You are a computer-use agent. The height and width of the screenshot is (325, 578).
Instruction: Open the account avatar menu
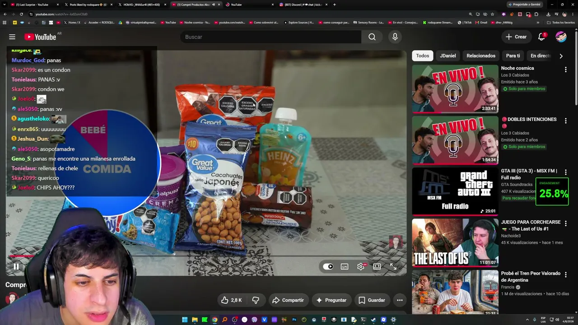pyautogui.click(x=561, y=37)
